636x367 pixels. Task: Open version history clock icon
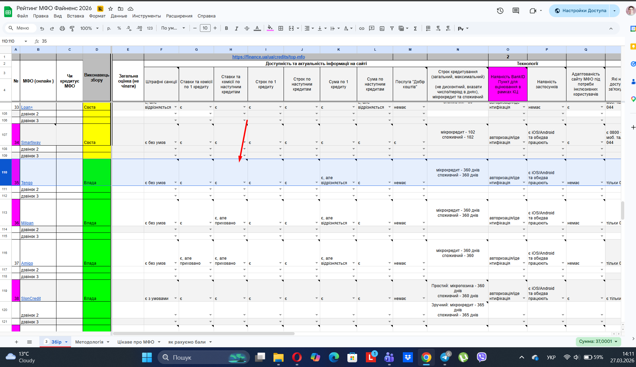pyautogui.click(x=500, y=11)
